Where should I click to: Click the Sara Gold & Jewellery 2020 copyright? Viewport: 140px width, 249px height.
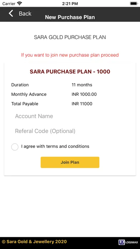[x=34, y=242]
